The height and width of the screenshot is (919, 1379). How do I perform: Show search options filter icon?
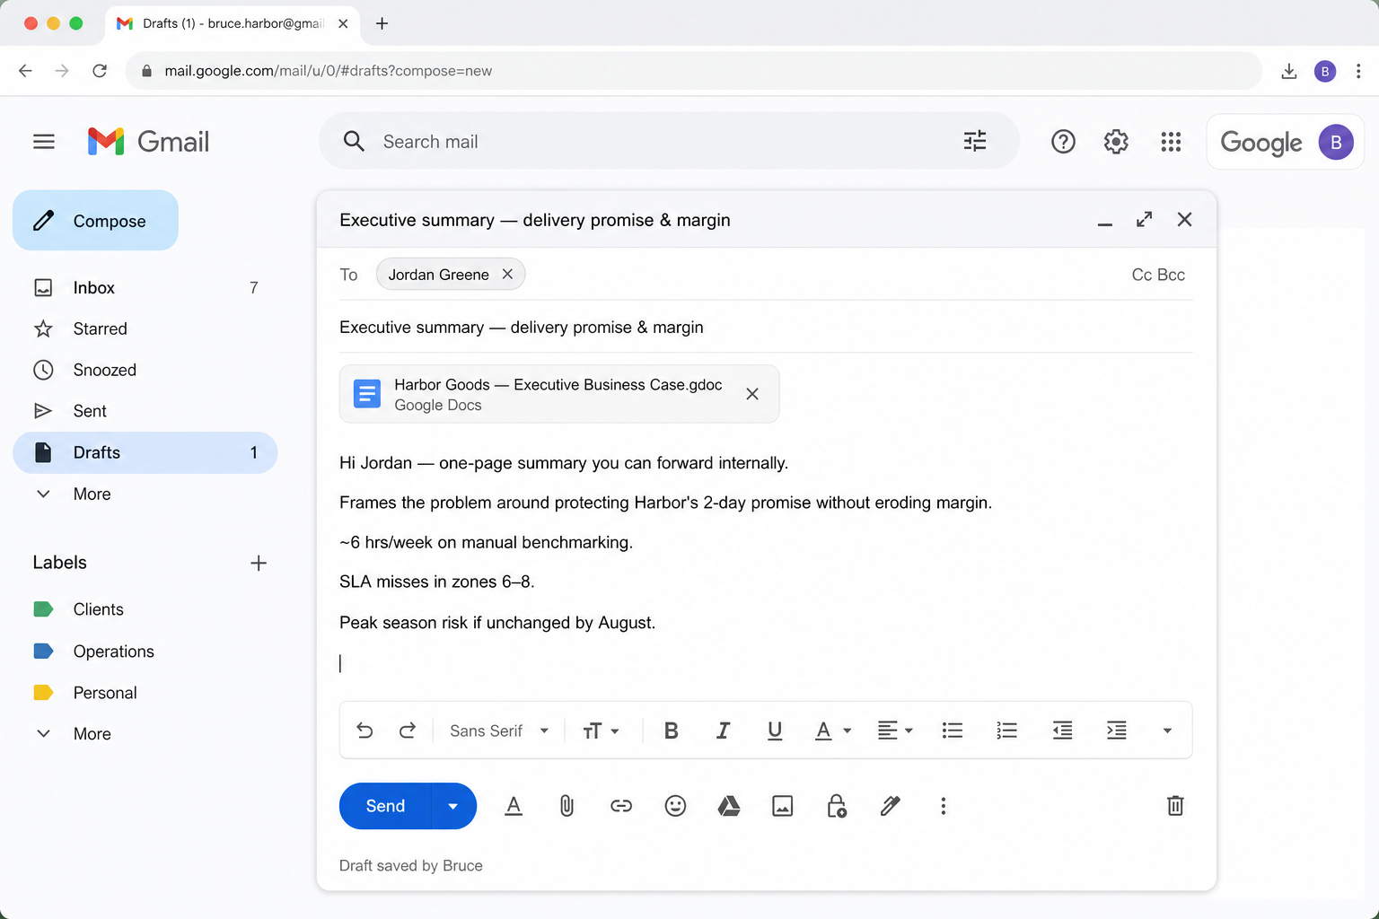click(975, 141)
